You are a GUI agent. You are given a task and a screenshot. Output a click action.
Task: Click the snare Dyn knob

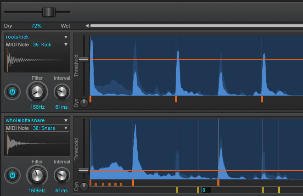pos(84,186)
